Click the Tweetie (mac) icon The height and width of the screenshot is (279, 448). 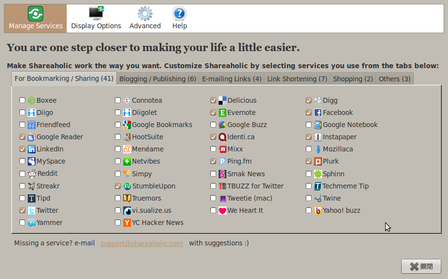[x=222, y=198]
